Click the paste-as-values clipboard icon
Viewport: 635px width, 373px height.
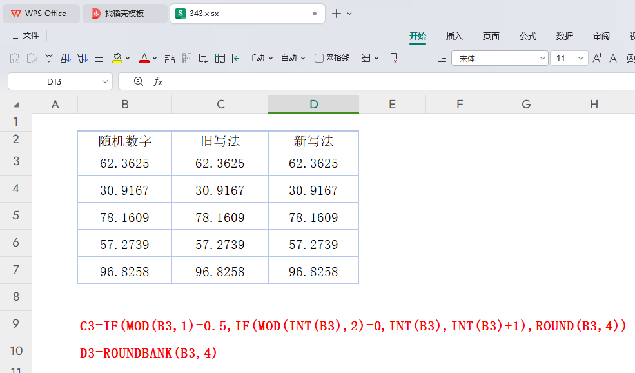[x=15, y=58]
